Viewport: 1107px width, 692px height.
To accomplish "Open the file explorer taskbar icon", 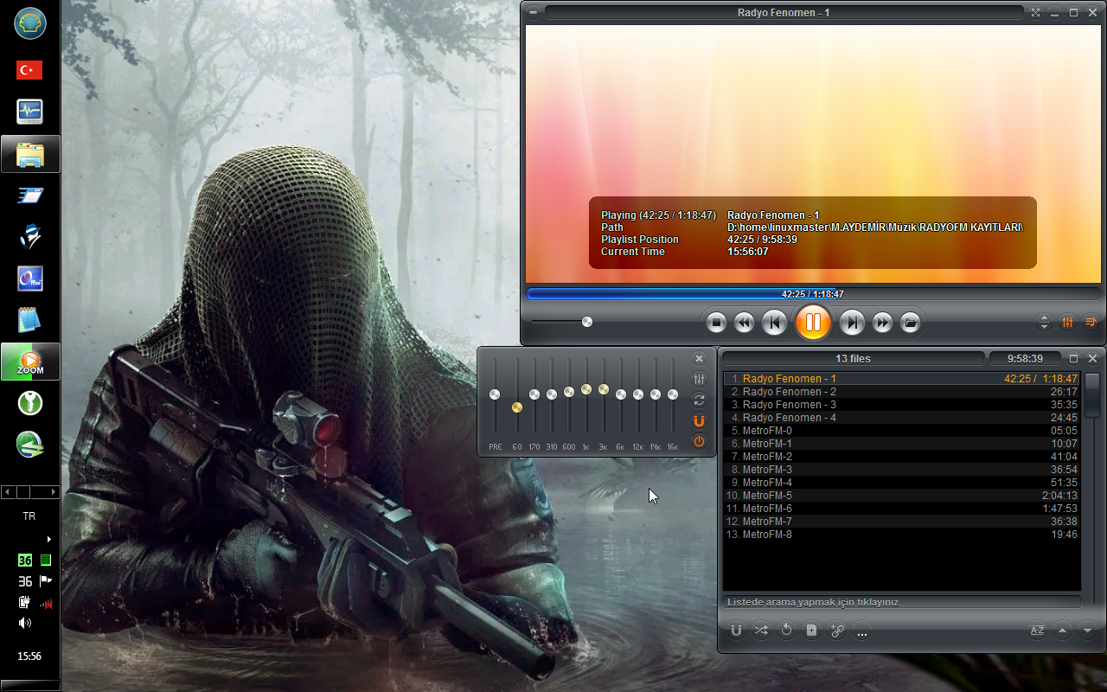I will click(30, 154).
